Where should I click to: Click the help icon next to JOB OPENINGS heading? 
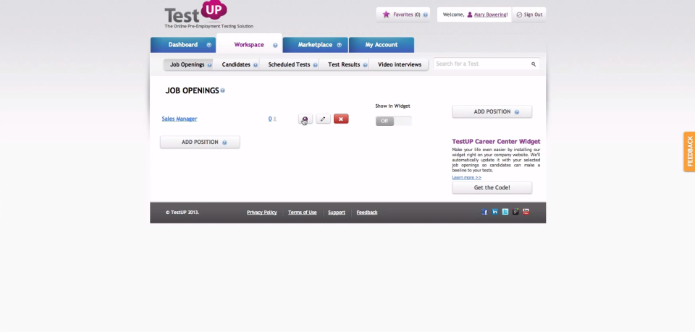coord(222,90)
